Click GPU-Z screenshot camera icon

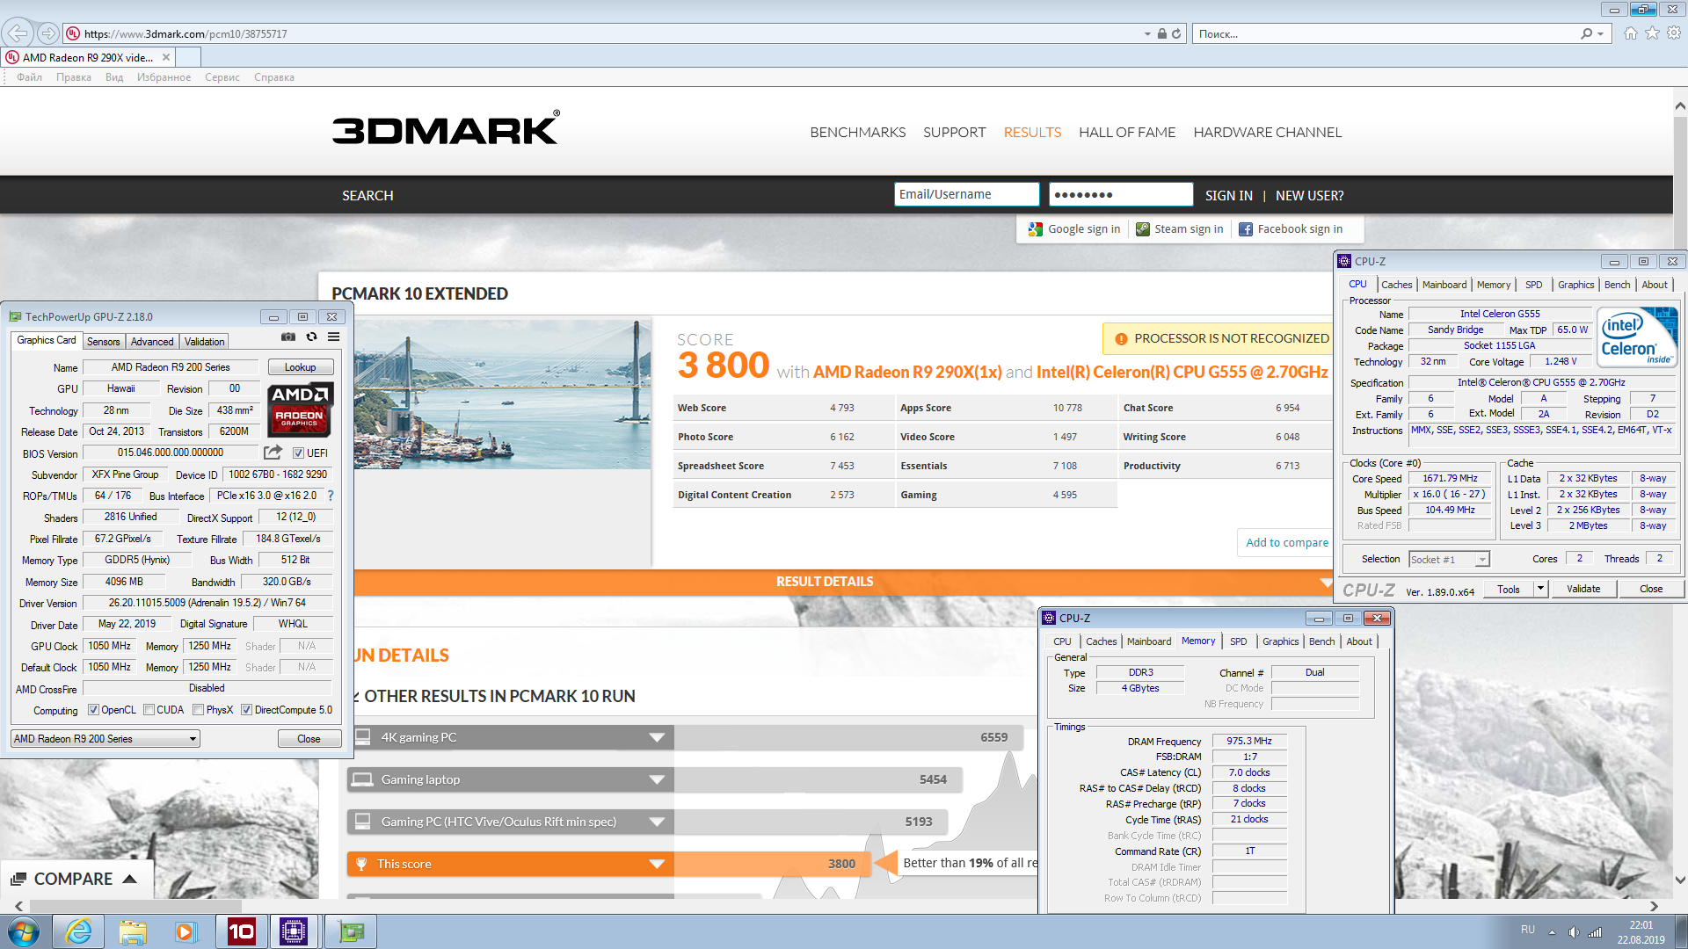coord(288,337)
